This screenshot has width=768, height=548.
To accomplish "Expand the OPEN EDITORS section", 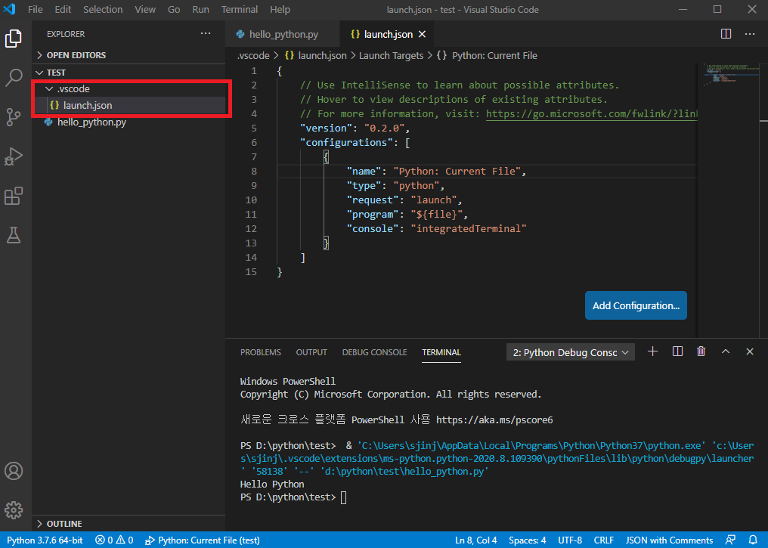I will 76,55.
